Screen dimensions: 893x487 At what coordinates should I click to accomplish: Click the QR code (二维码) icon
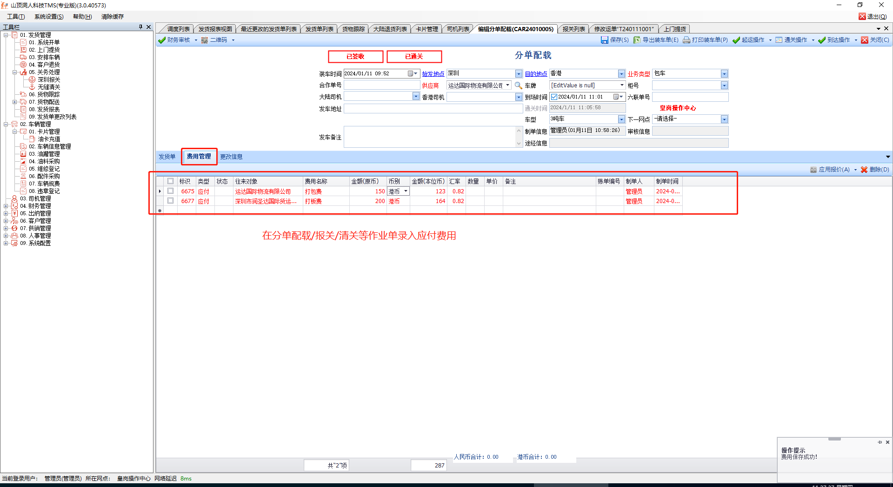(205, 40)
